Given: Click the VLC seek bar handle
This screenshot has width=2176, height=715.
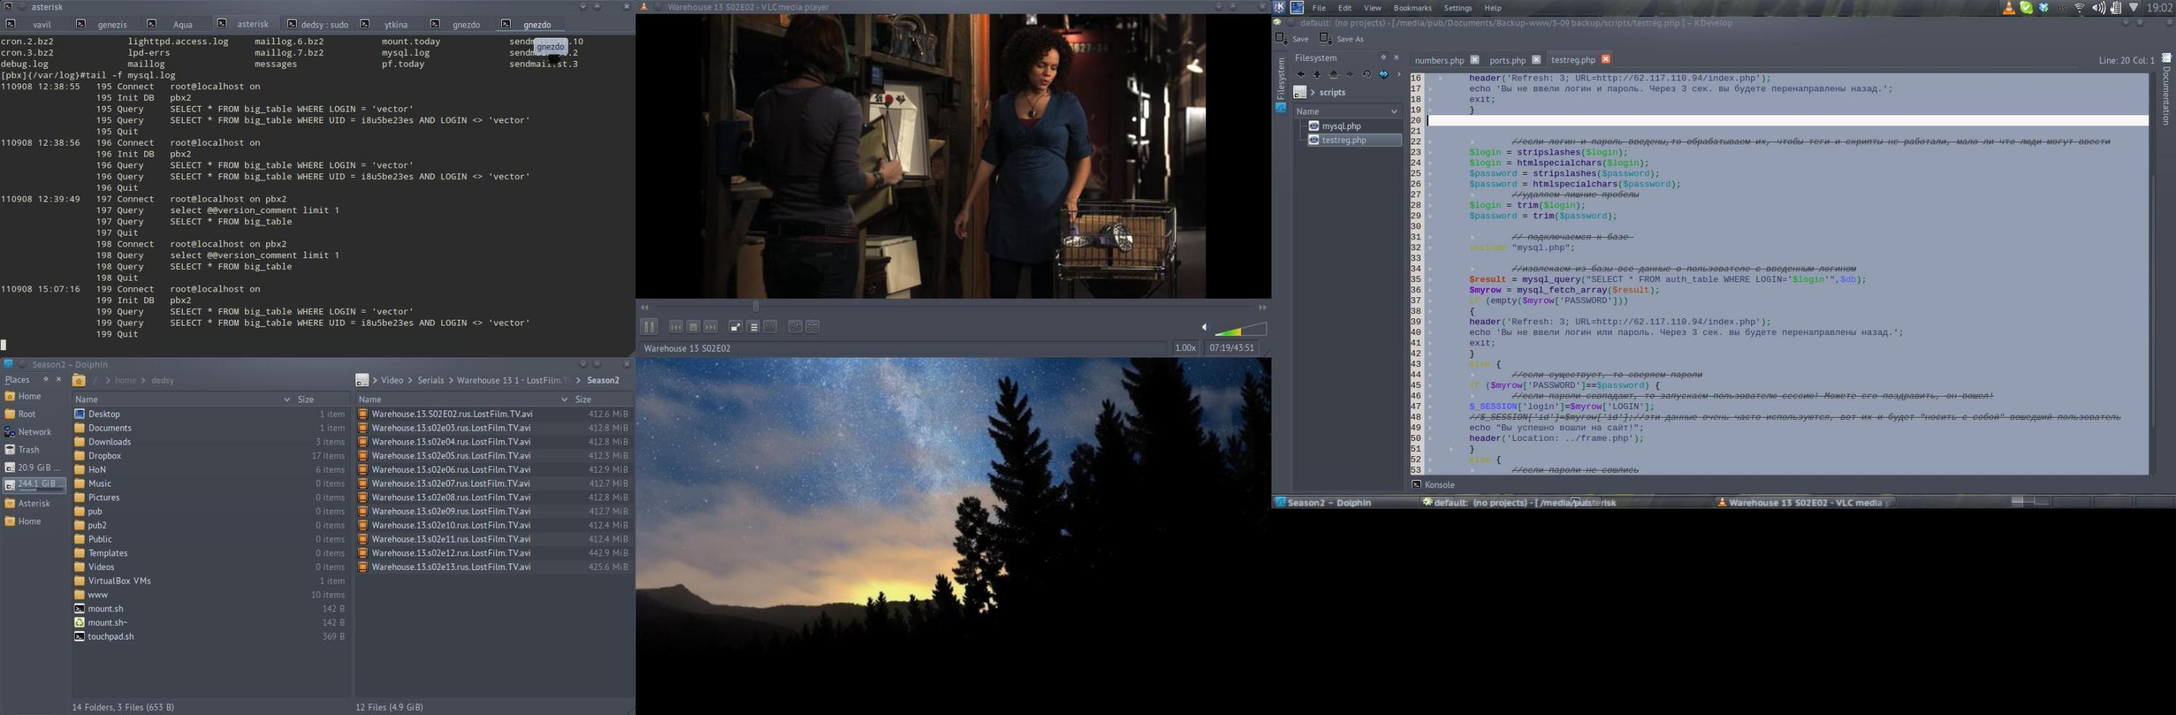Looking at the screenshot, I should pyautogui.click(x=755, y=307).
